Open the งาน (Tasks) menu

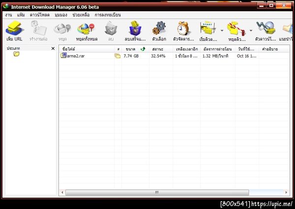8,15
